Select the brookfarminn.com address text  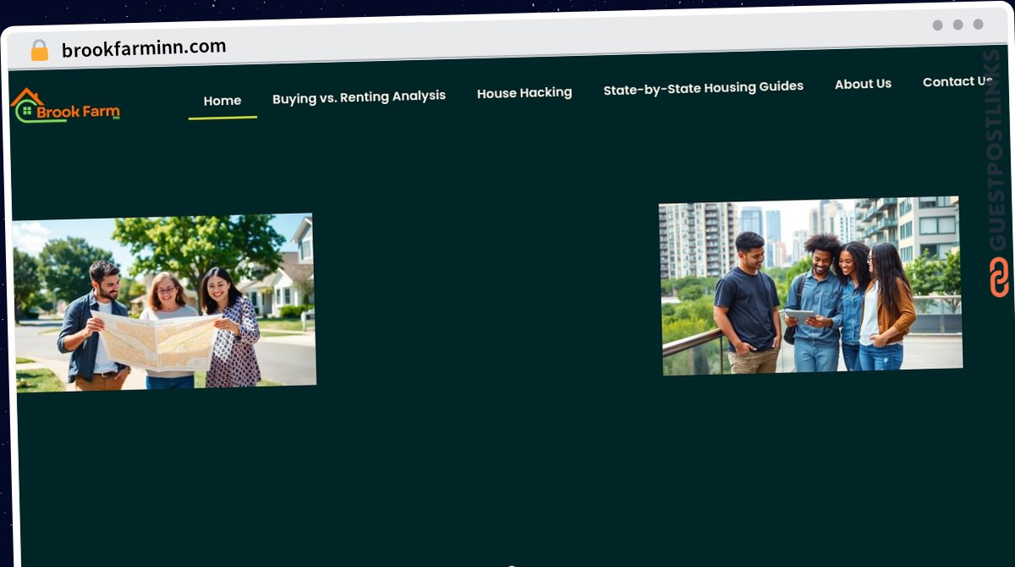(144, 48)
